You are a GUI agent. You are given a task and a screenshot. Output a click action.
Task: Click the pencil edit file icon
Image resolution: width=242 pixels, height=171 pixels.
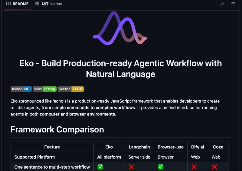[x=222, y=4]
